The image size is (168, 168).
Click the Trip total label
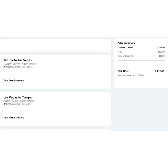pos(123,71)
